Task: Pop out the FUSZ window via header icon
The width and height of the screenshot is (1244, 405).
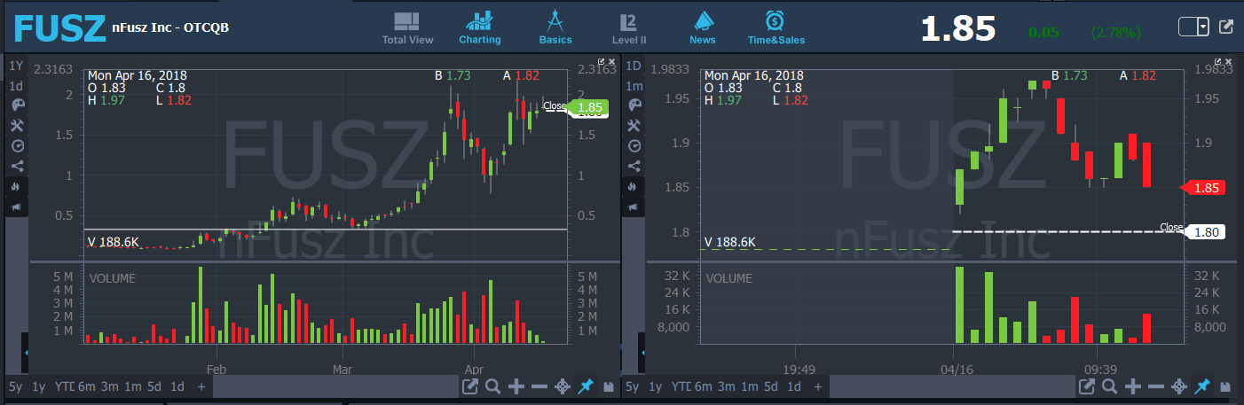Action: pyautogui.click(x=1227, y=27)
